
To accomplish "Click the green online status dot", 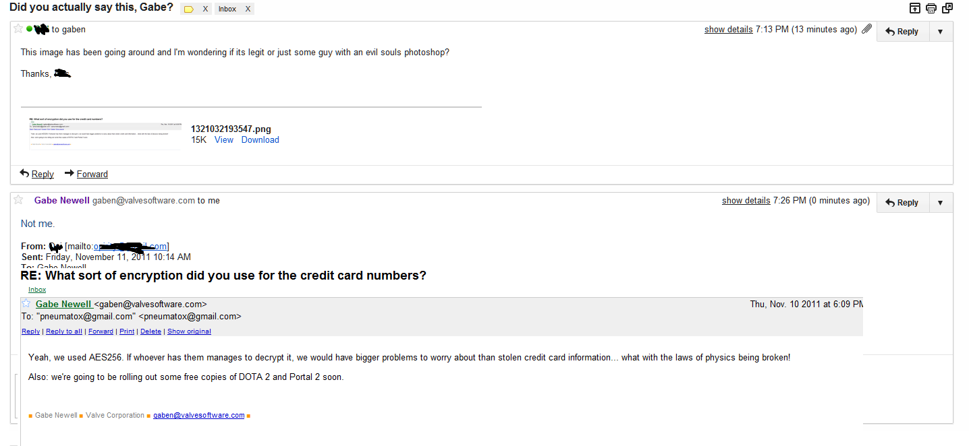I will point(29,29).
